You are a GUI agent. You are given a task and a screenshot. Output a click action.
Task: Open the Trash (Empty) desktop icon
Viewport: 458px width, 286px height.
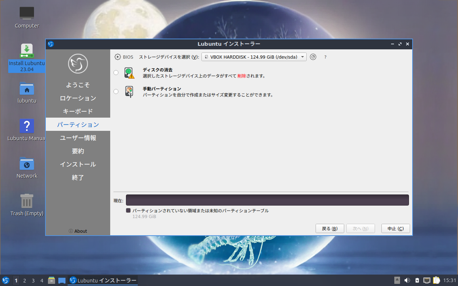pos(27,205)
